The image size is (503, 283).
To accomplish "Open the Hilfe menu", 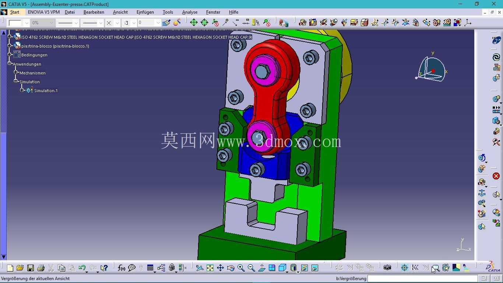I will pos(233,12).
